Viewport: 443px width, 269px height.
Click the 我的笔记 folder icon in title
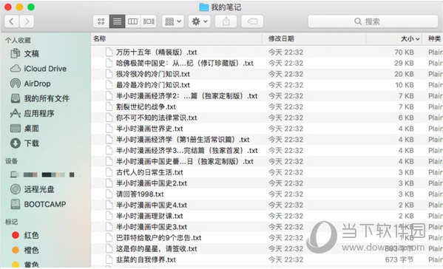click(x=203, y=7)
